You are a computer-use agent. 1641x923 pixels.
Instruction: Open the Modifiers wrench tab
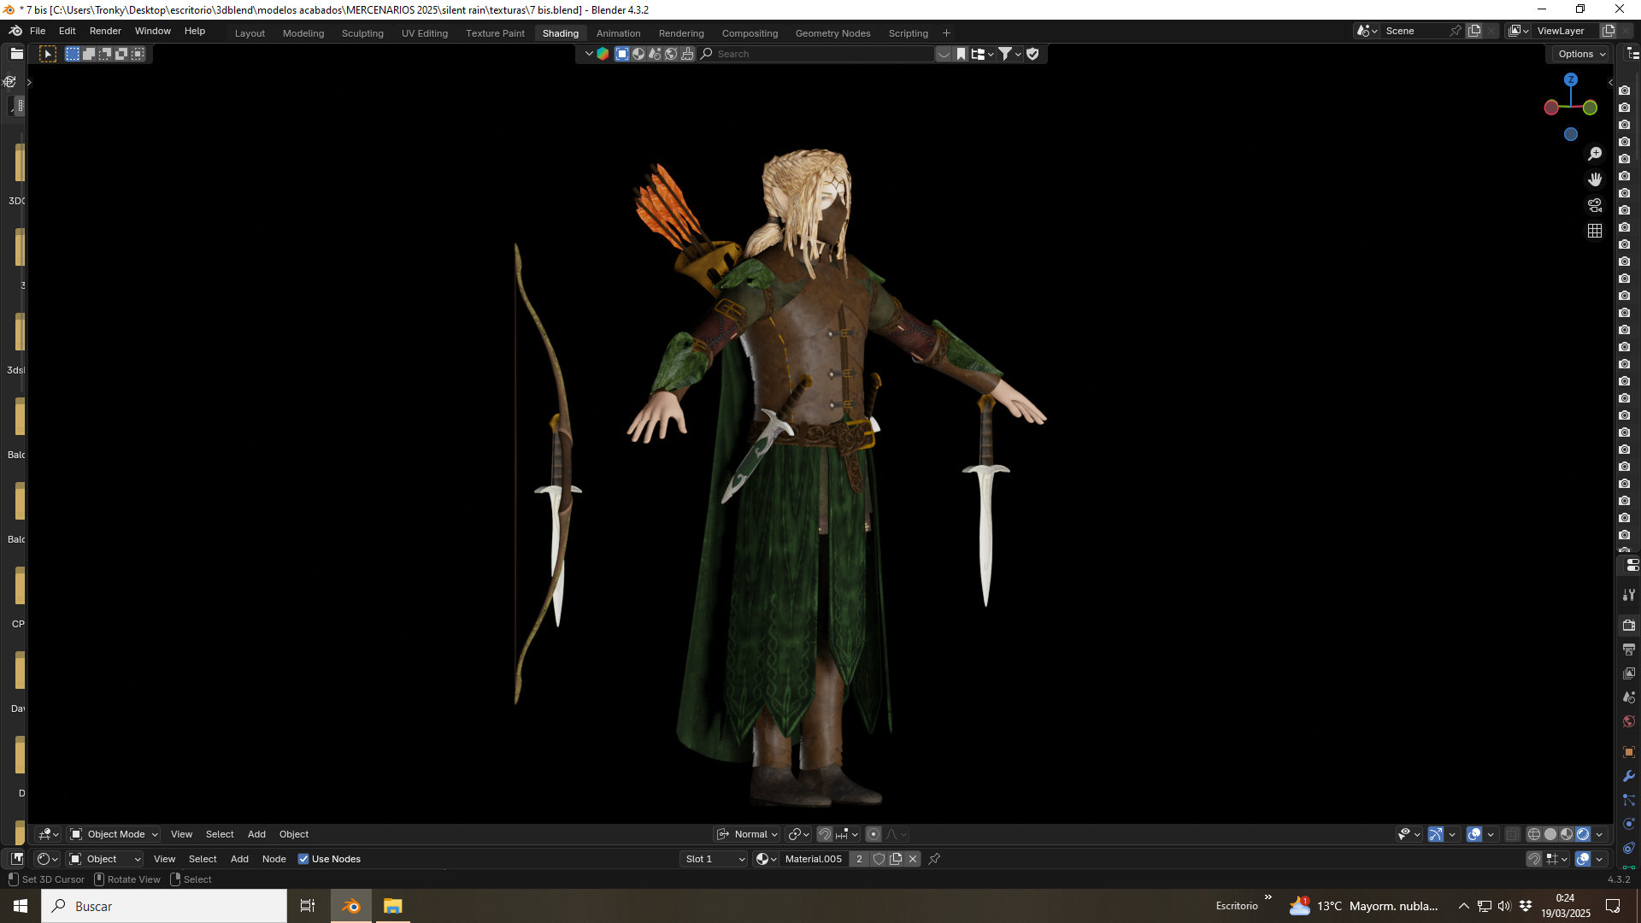tap(1629, 776)
